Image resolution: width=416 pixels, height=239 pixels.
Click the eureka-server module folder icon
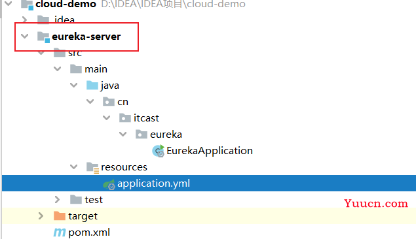(43, 37)
